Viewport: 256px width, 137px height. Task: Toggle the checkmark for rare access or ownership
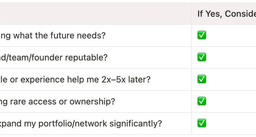click(x=202, y=101)
